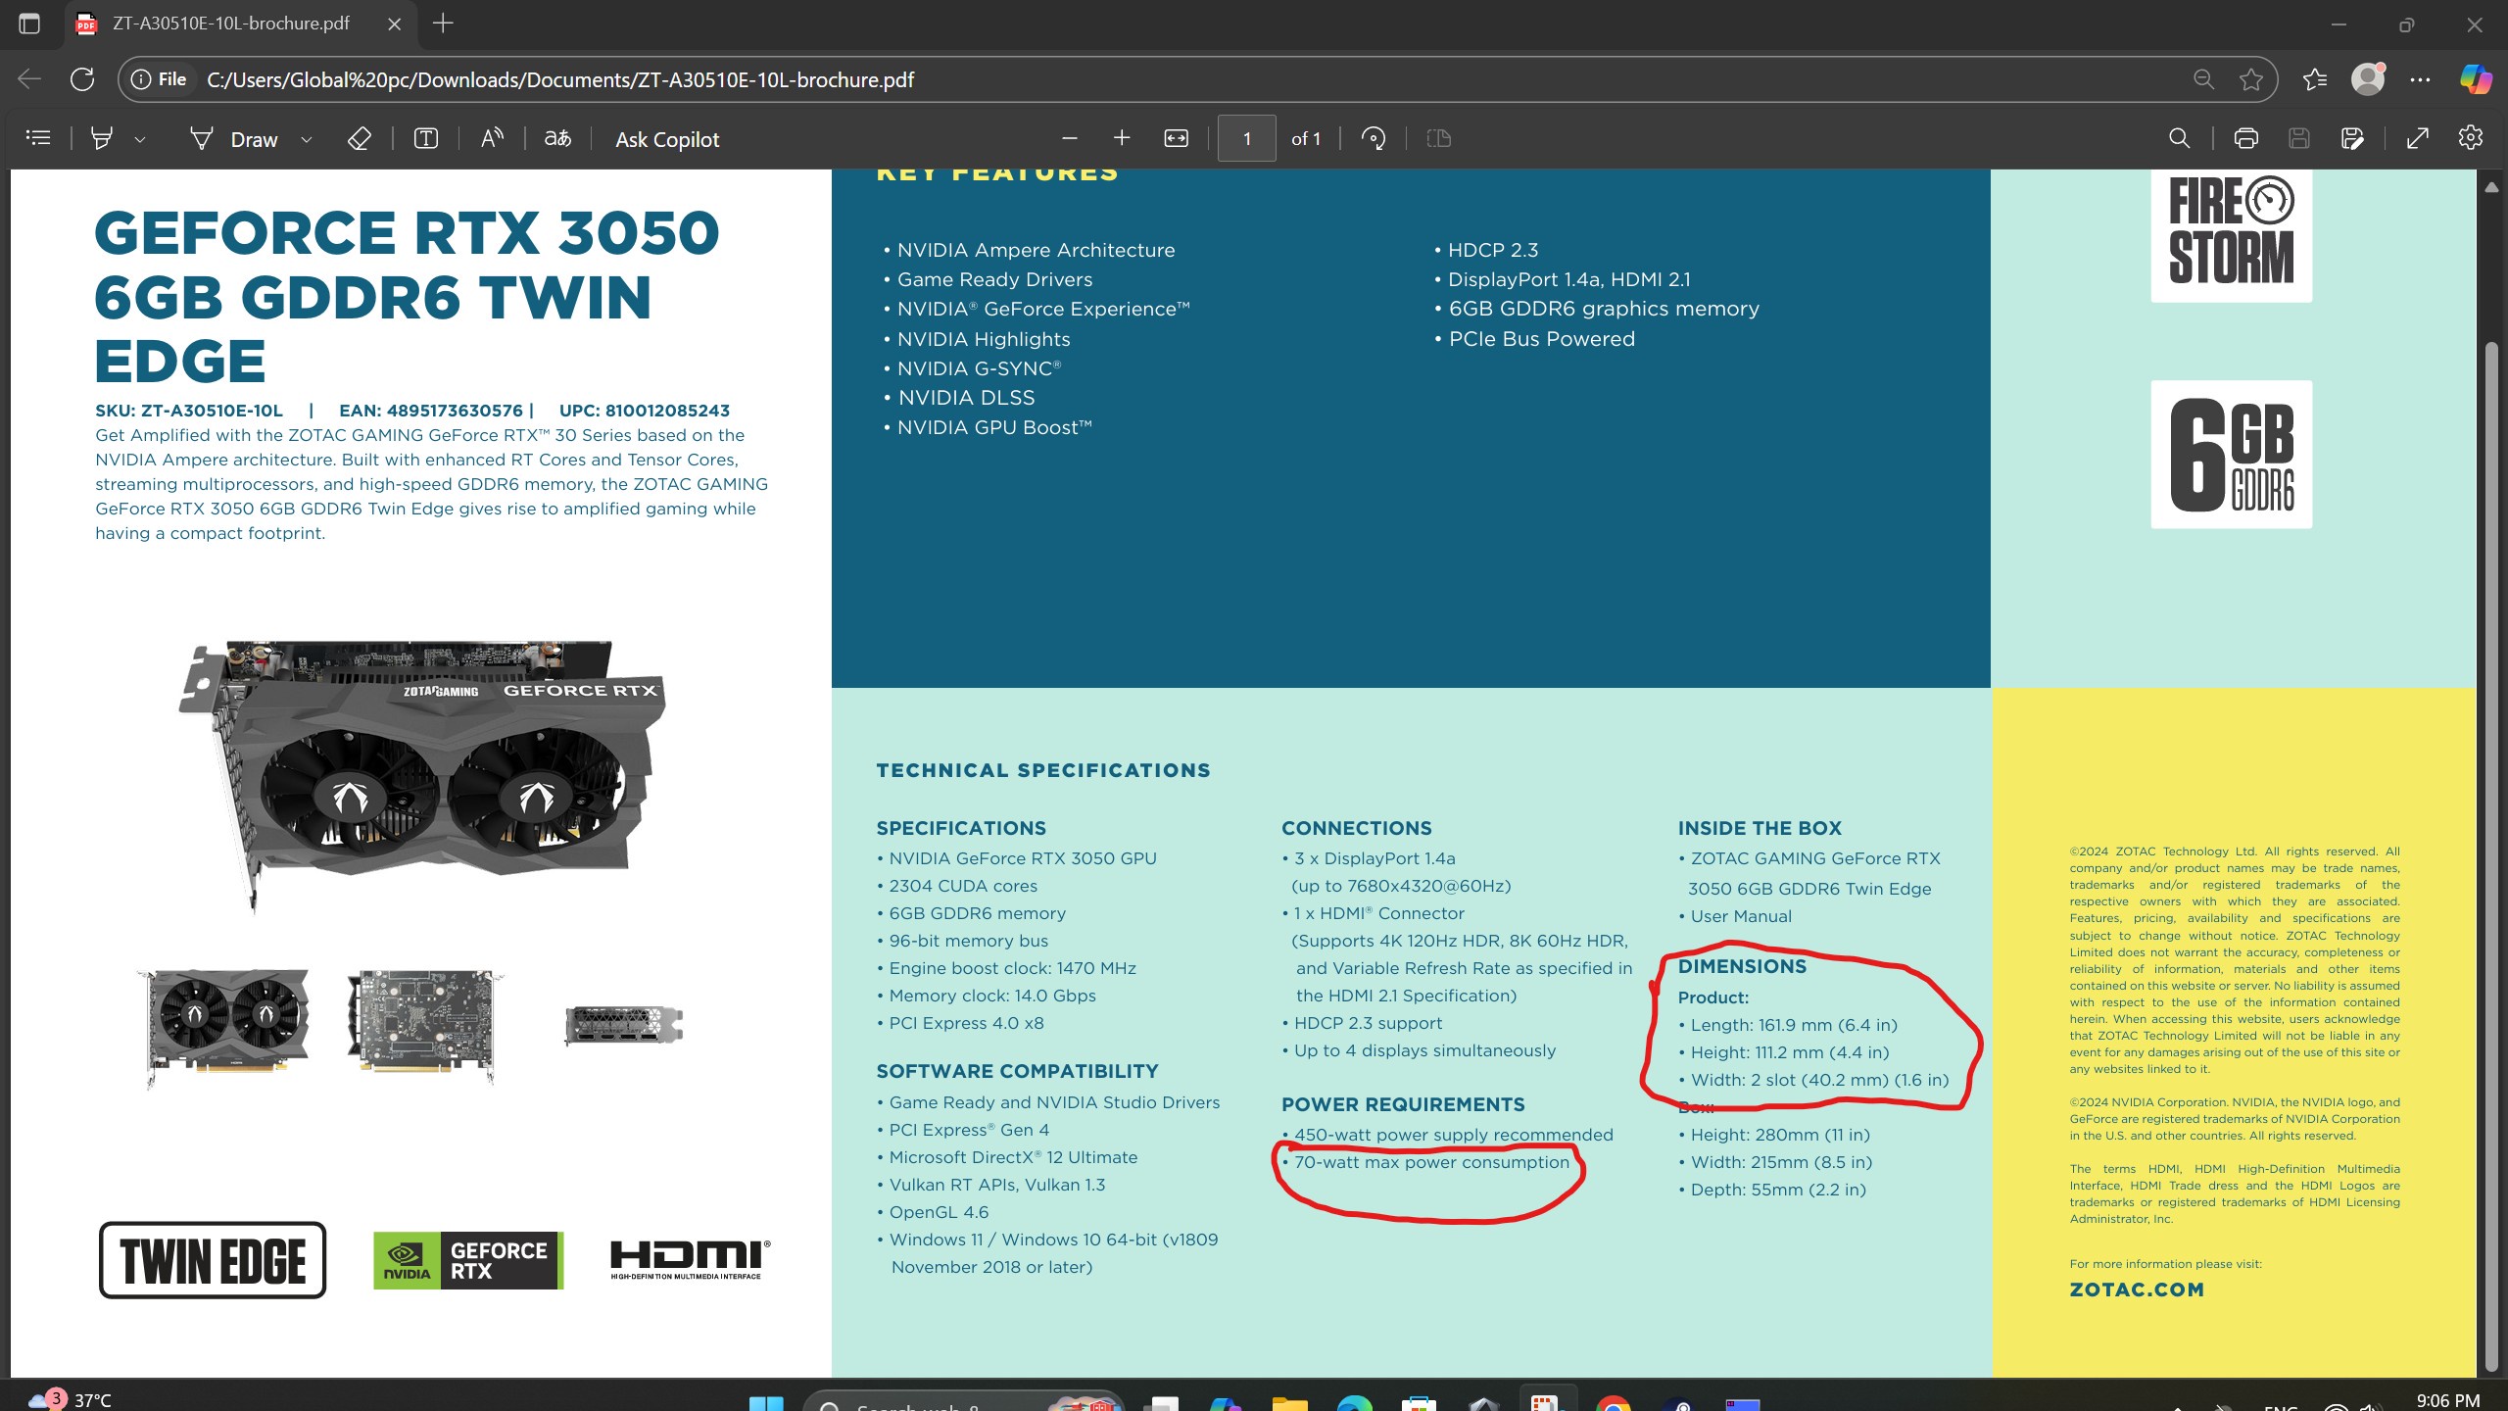Select the Add text tool
Image resolution: width=2508 pixels, height=1411 pixels.
(426, 138)
